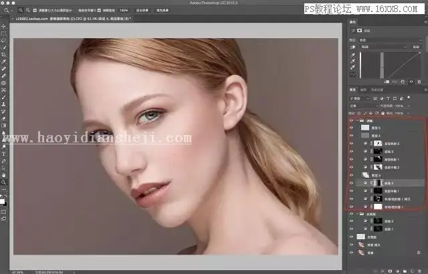The width and height of the screenshot is (428, 274).
Task: Hide the selected 曲线 4 layer
Action: [351, 183]
